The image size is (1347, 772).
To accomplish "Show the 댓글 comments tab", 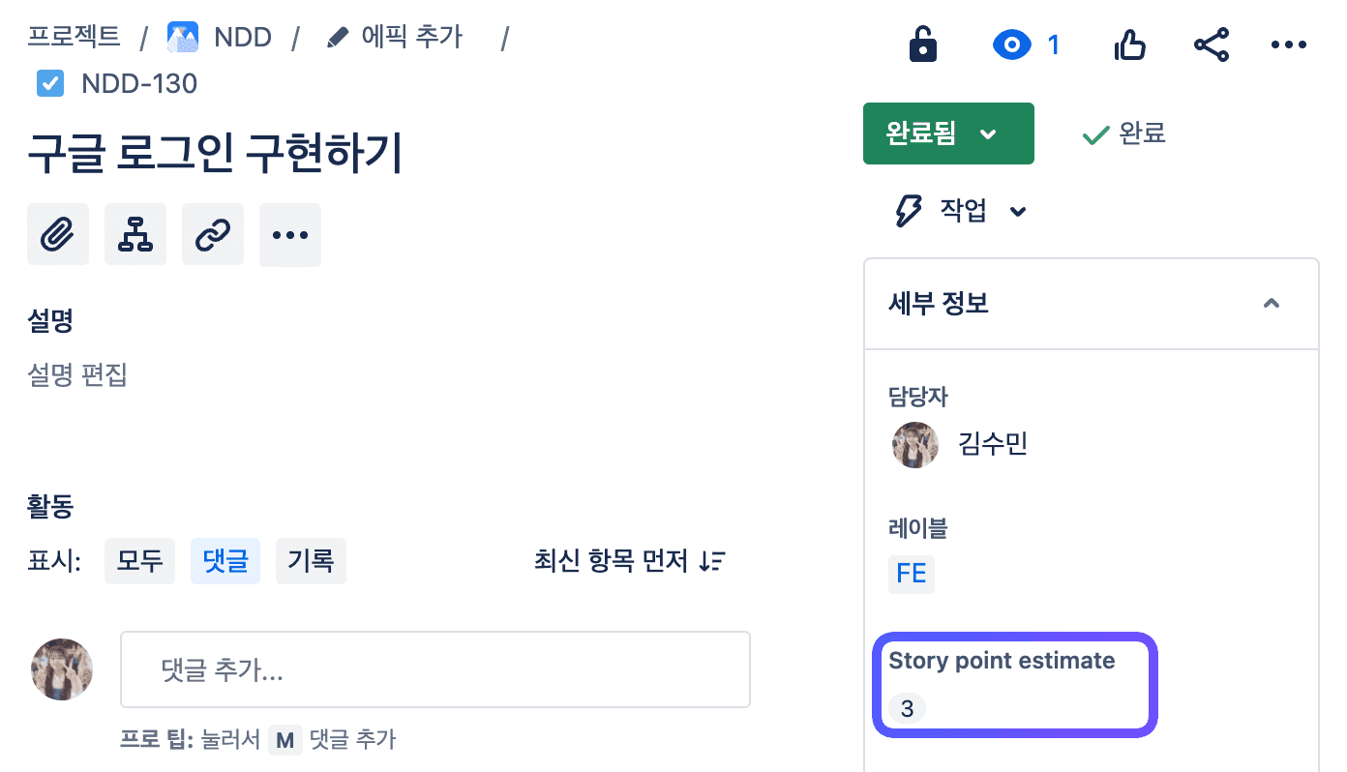I will 225,561.
